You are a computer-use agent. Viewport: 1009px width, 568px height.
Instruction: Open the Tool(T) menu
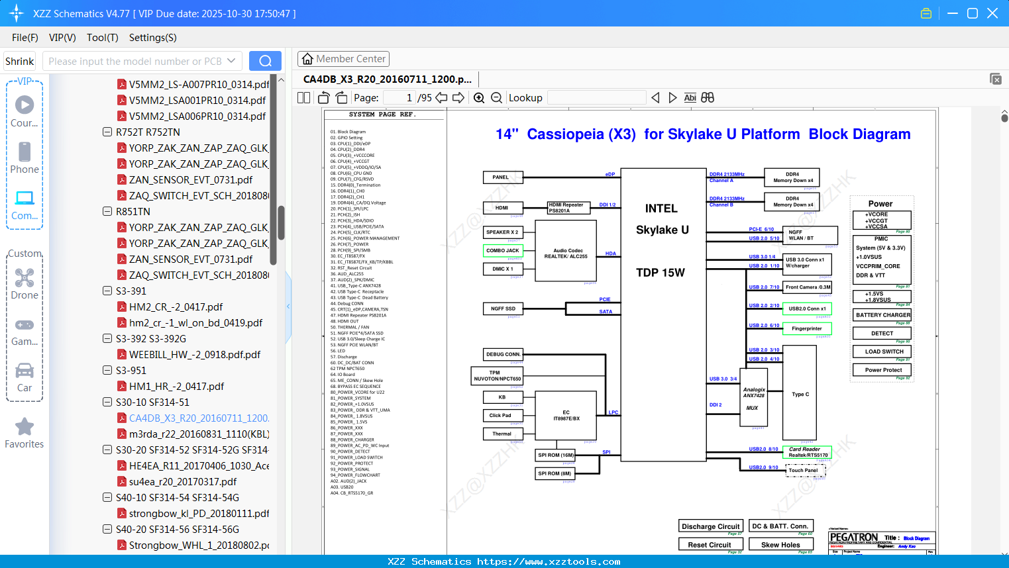click(x=102, y=38)
